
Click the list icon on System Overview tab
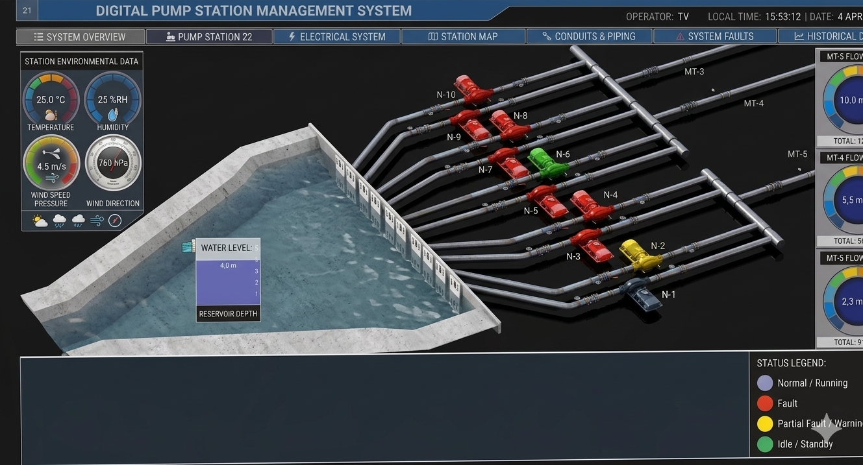[39, 37]
